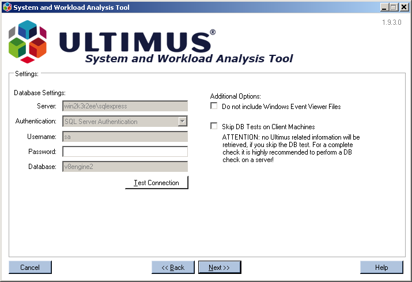Go back to previous wizard step
This screenshot has height=282, width=412.
[x=173, y=267]
